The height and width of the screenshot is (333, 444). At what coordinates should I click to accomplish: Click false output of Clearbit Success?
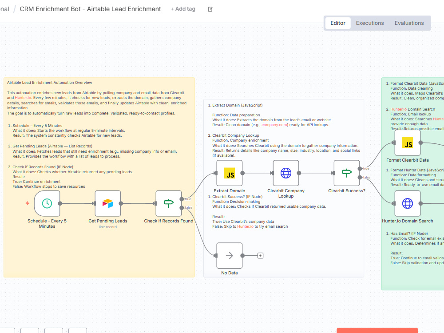pos(360,178)
